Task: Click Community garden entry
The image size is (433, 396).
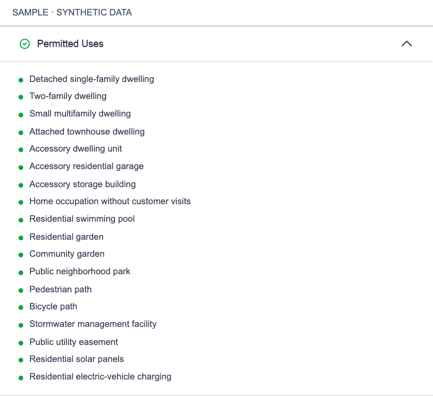Action: click(x=67, y=254)
